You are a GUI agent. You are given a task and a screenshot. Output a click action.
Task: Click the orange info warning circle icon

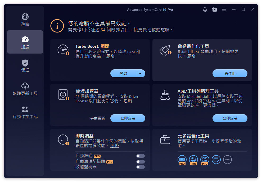57,26
